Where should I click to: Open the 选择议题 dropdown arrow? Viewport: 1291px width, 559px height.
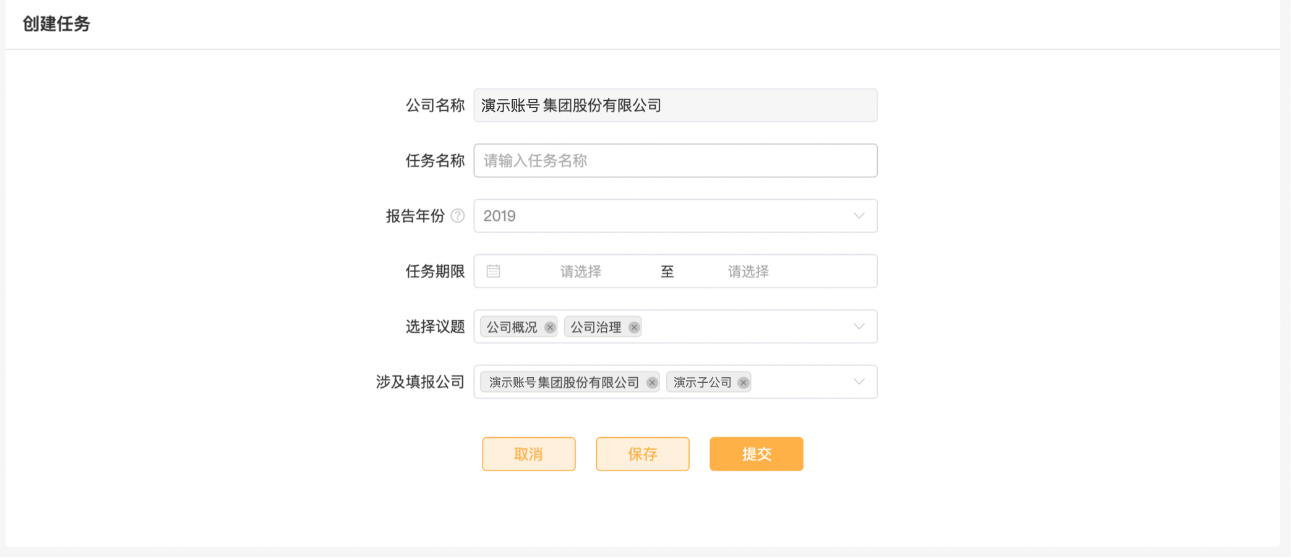pyautogui.click(x=859, y=326)
